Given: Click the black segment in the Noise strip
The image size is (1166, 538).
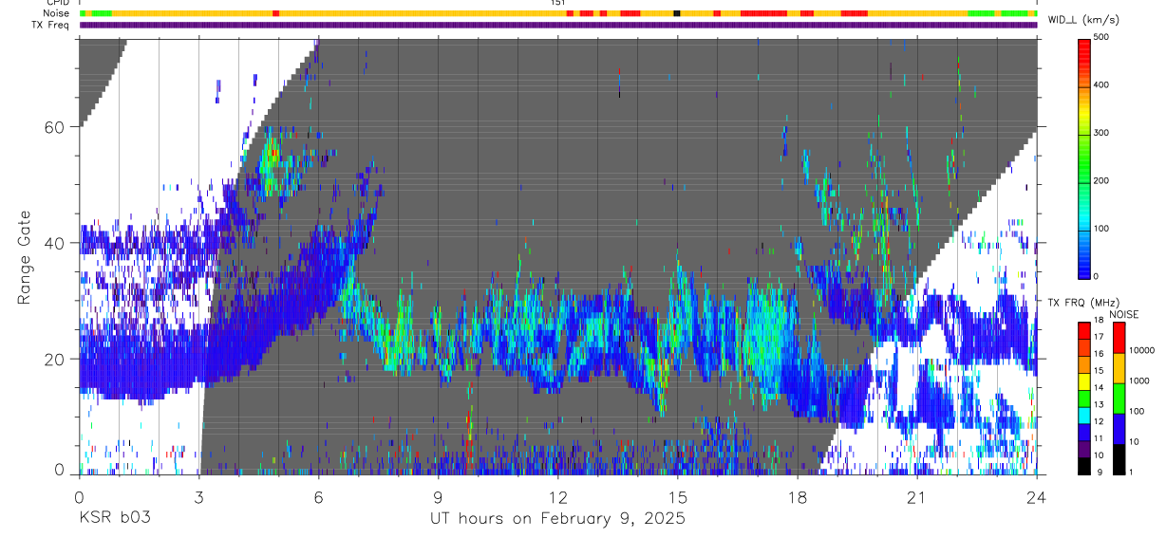Looking at the screenshot, I should pyautogui.click(x=676, y=13).
